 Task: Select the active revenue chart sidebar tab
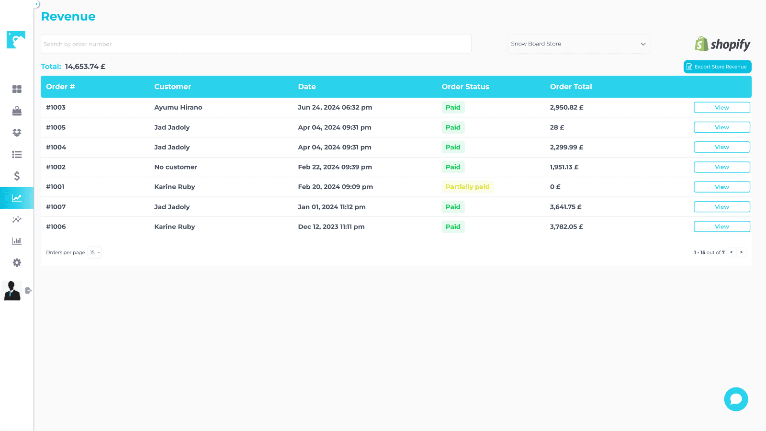17,198
